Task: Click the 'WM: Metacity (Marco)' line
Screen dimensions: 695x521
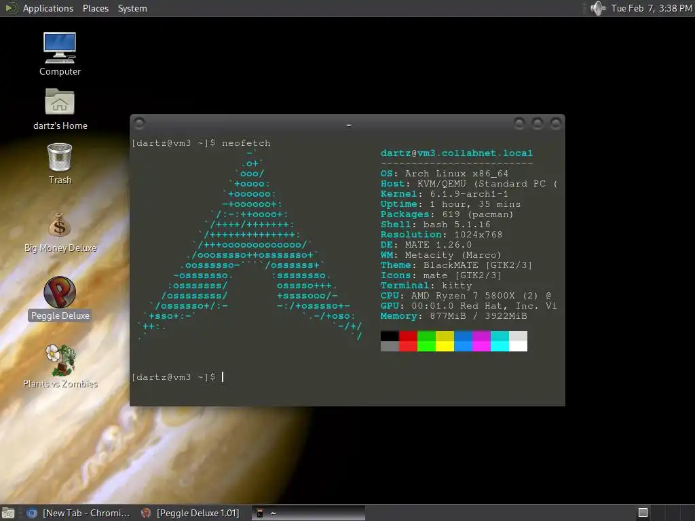Action: click(x=441, y=255)
